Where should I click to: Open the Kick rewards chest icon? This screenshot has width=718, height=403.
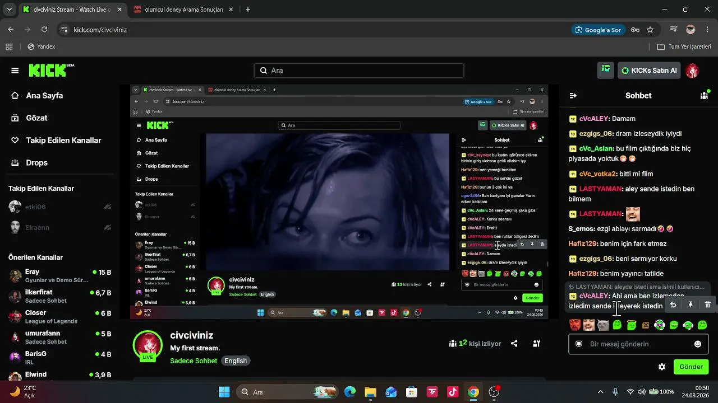coord(606,70)
